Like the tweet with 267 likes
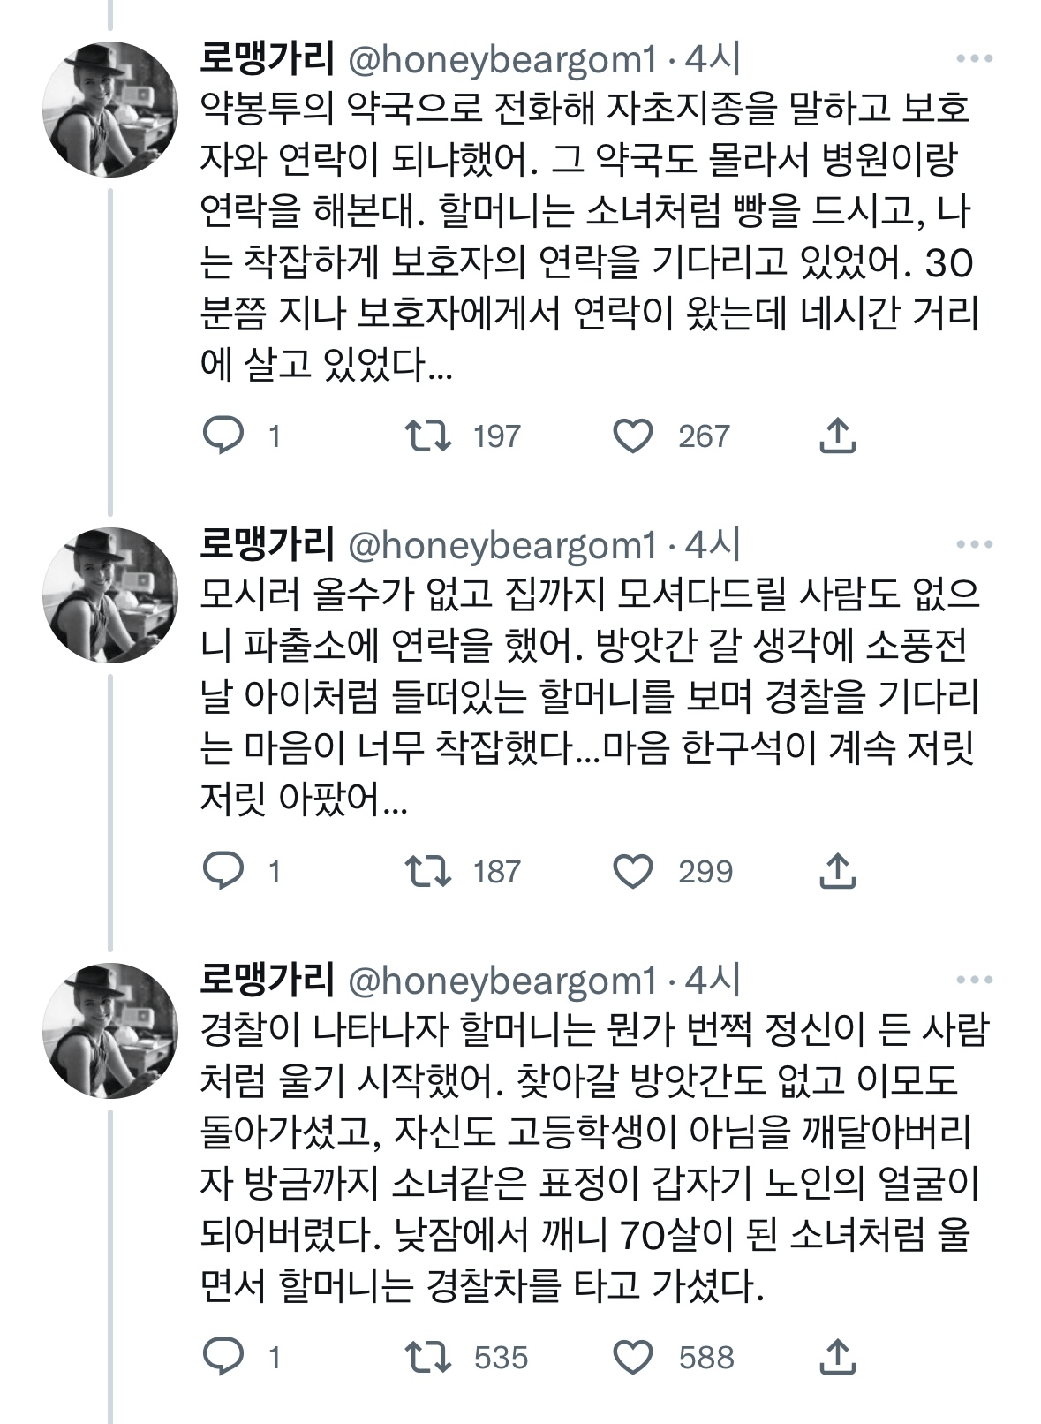Viewport: 1041px width, 1424px height. pos(633,436)
